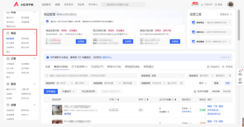This screenshot has width=244, height=127.
Task: Click the 渠道商品 icon
Action: tap(208, 67)
